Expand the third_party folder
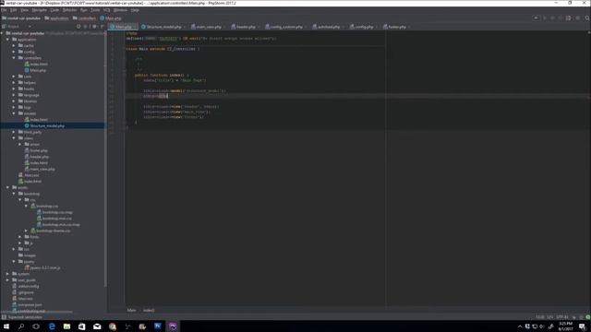The width and height of the screenshot is (591, 332). tap(14, 132)
